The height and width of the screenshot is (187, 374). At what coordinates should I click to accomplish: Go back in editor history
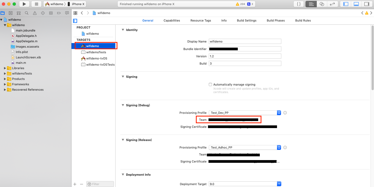[x=82, y=13]
